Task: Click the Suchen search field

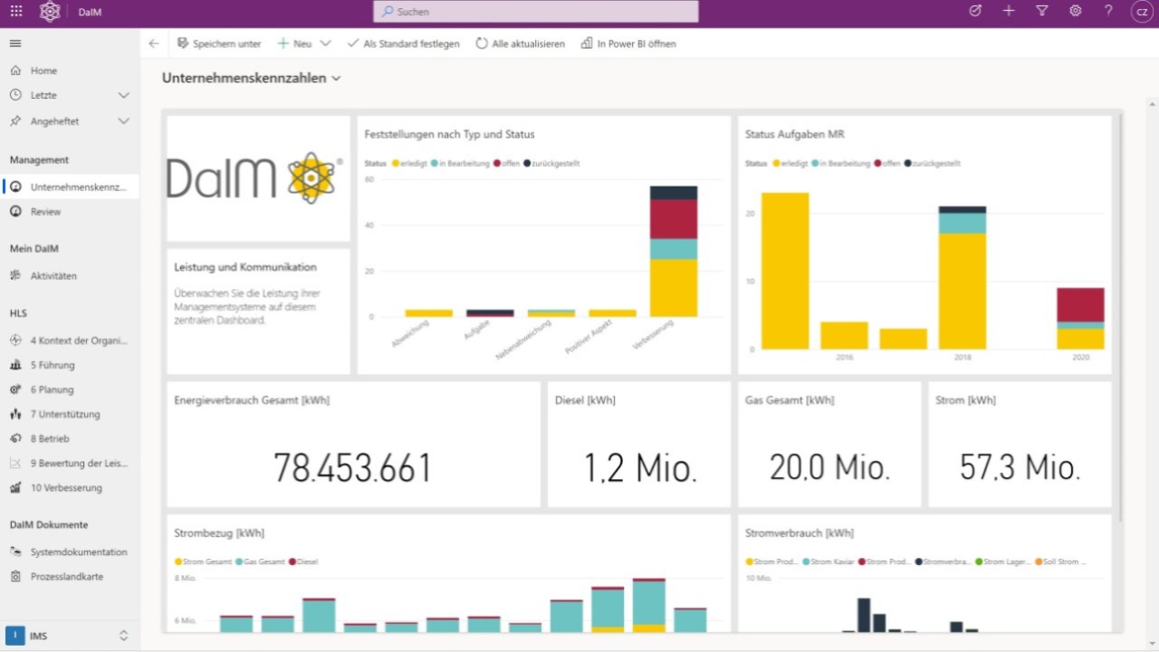Action: [536, 12]
